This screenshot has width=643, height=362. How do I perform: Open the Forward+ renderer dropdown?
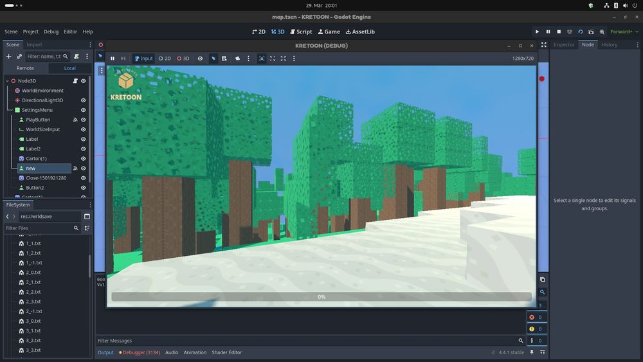click(x=624, y=32)
